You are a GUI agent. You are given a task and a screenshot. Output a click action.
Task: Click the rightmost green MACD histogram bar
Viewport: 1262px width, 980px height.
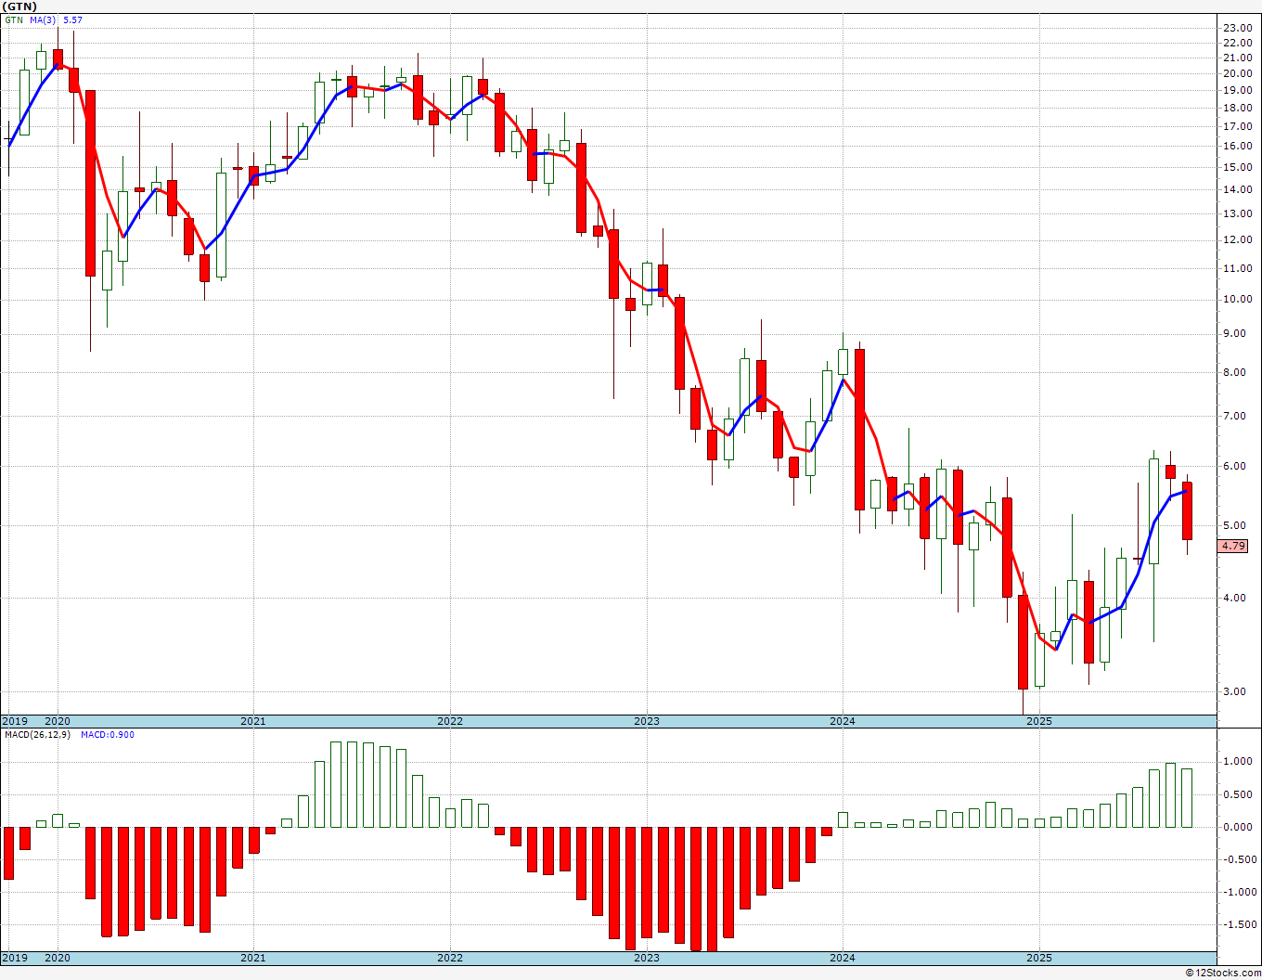click(1187, 797)
